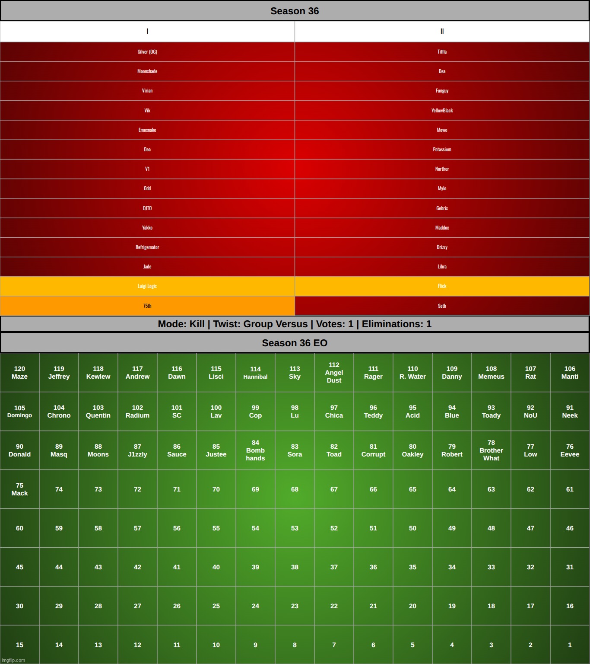The height and width of the screenshot is (664, 590).
Task: Select the number 1 cell
Action: click(x=570, y=645)
